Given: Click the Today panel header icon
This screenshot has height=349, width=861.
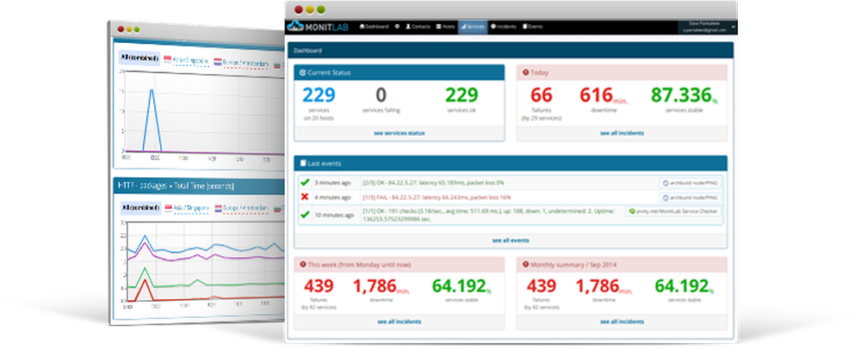Looking at the screenshot, I should [525, 72].
